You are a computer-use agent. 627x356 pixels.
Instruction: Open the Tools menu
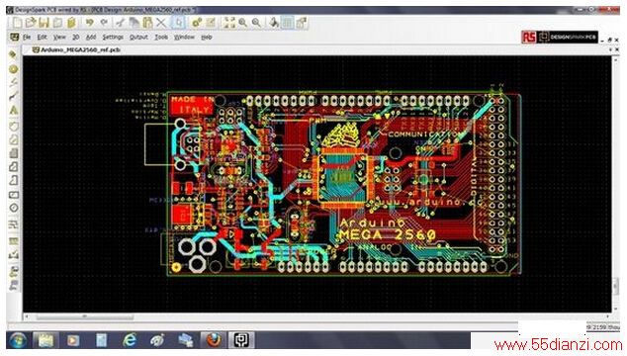161,38
